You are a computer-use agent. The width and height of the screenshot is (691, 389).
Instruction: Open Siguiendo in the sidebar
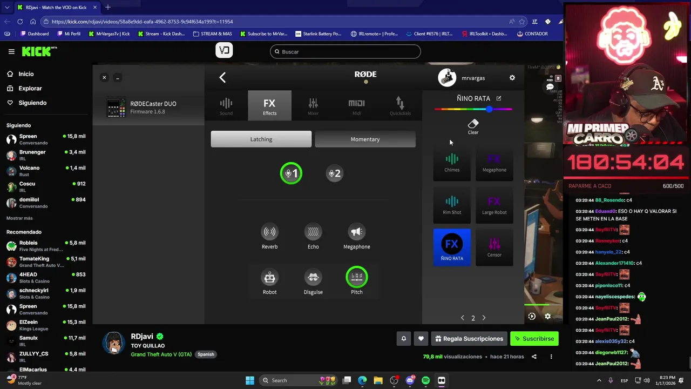coord(32,103)
